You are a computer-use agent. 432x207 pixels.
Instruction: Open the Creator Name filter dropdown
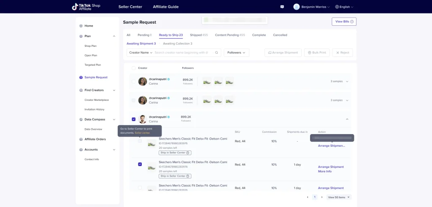[141, 53]
